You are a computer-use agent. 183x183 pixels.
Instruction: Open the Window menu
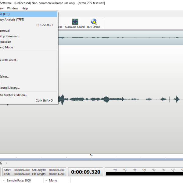click(13, 8)
